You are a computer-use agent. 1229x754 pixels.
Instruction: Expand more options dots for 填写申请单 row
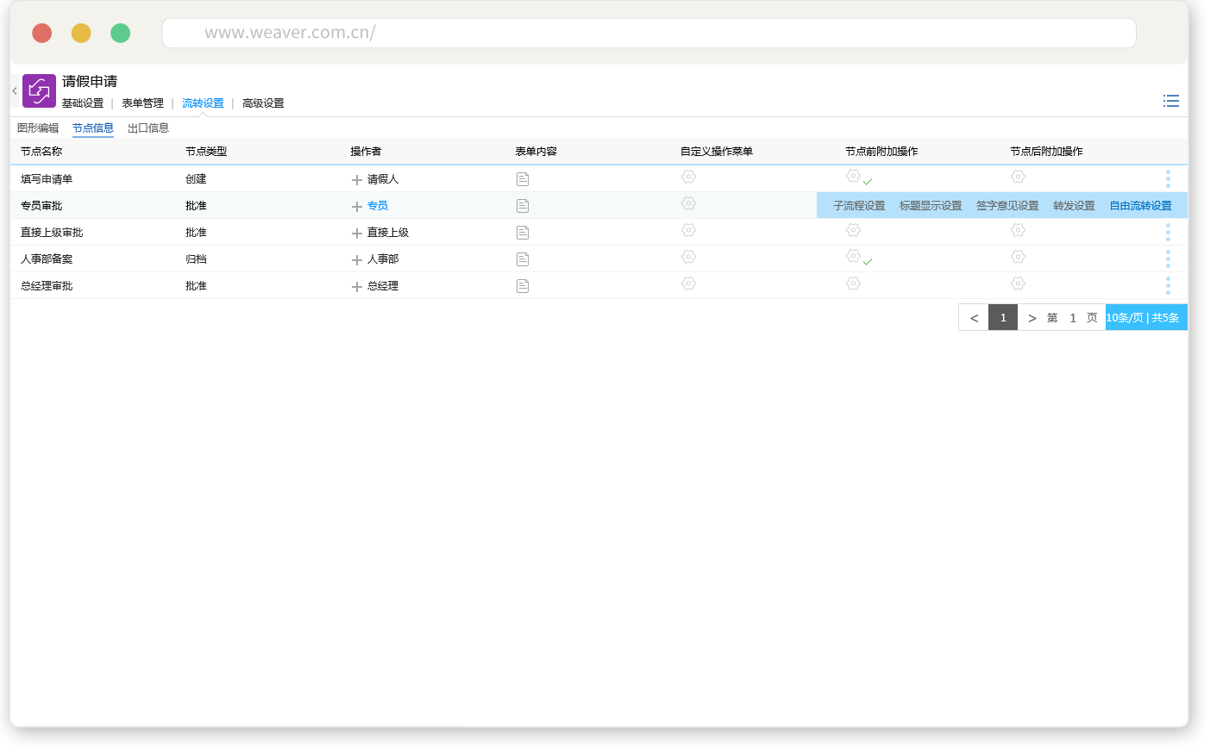tap(1168, 178)
